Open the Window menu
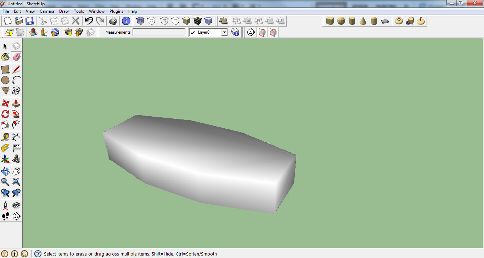 click(97, 11)
